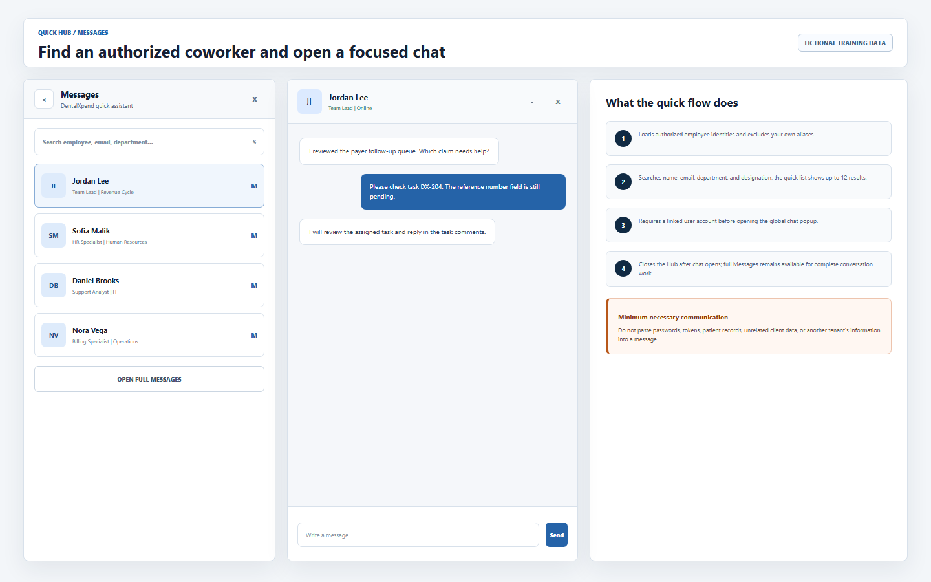Click the message icon for Nora Vega
This screenshot has width=931, height=582.
point(254,335)
